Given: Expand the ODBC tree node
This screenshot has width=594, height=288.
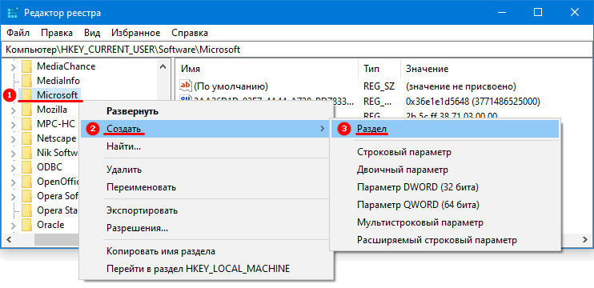Looking at the screenshot, I should [14, 168].
